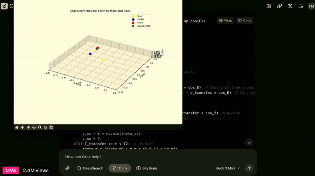Viewport: 315px width, 176px height.
Task: Go forward to next plot view
Action: point(28,127)
